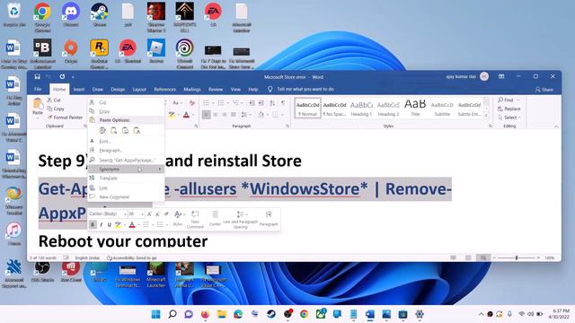Toggle Align Right in ribbon Paragraph group
Image resolution: width=575 pixels, height=323 pixels.
[225, 115]
